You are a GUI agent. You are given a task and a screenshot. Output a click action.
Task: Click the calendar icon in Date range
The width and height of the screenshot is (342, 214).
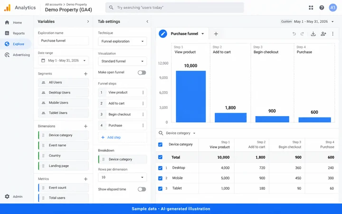click(43, 60)
